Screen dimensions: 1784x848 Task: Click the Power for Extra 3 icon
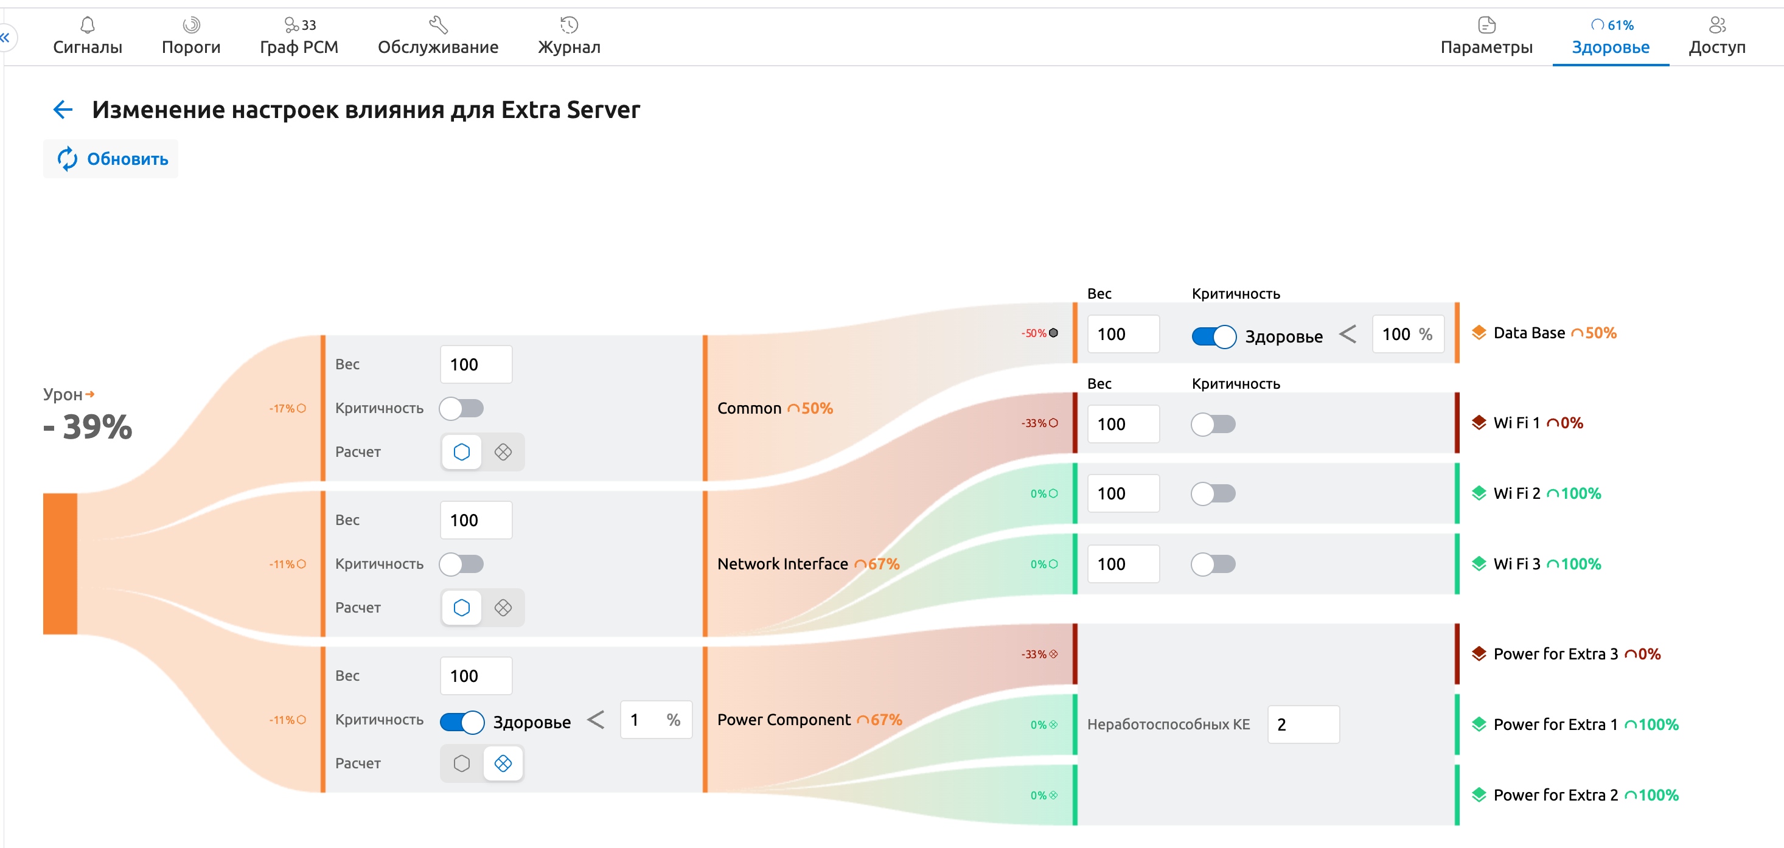point(1479,654)
